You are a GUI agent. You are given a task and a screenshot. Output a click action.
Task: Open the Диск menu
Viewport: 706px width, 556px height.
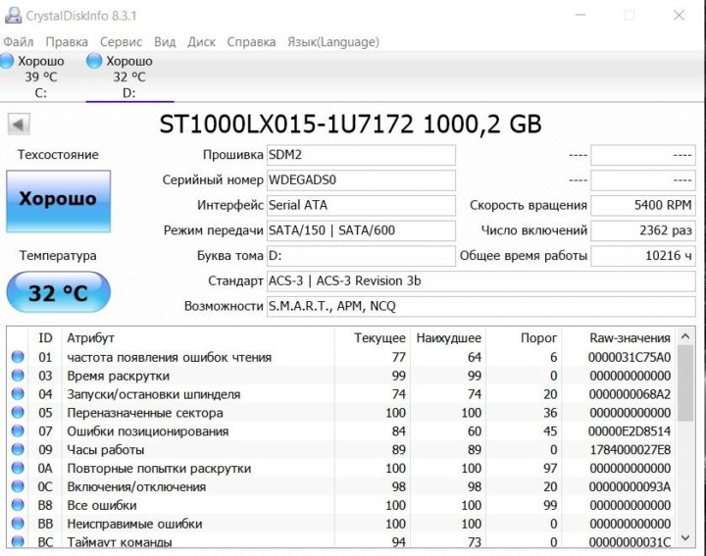pos(201,42)
